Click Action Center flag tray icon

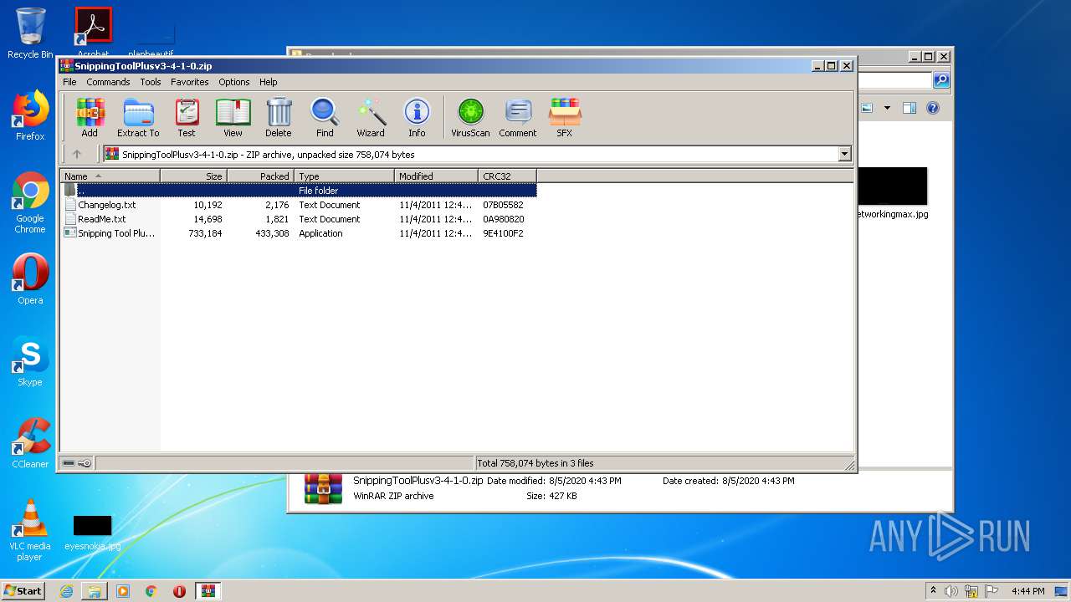992,591
